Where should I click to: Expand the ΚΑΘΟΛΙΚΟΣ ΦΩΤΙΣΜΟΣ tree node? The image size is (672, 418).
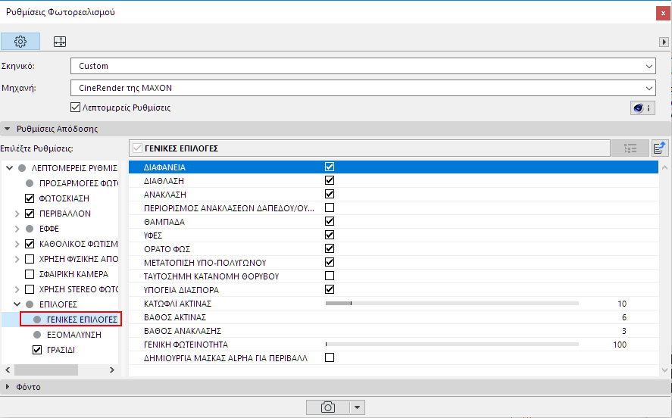tap(17, 244)
